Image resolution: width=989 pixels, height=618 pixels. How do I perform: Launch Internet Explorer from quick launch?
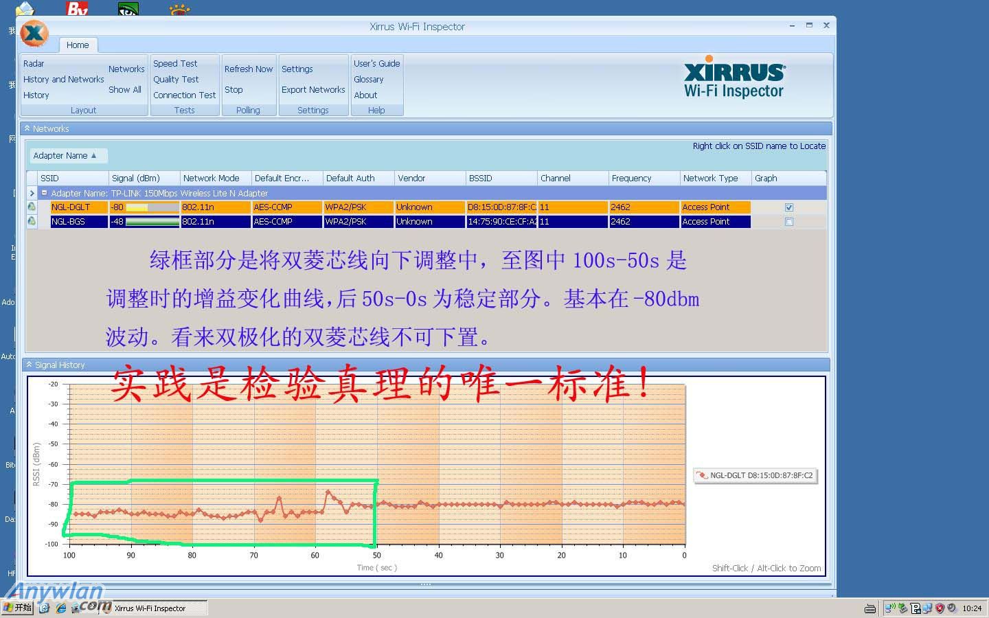click(61, 608)
